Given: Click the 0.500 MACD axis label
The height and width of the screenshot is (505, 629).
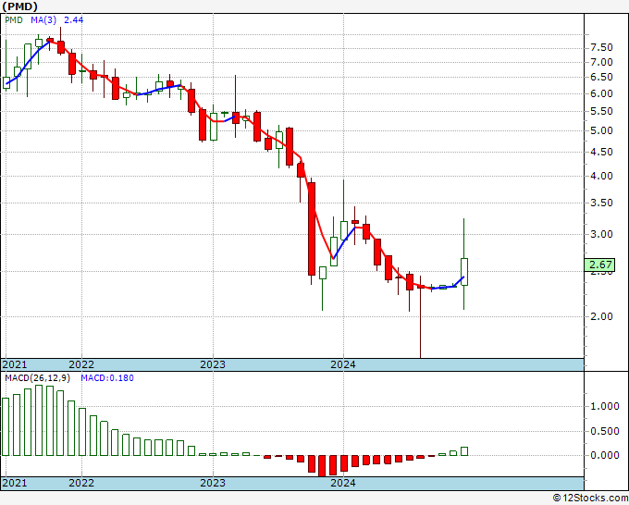Looking at the screenshot, I should coord(605,431).
